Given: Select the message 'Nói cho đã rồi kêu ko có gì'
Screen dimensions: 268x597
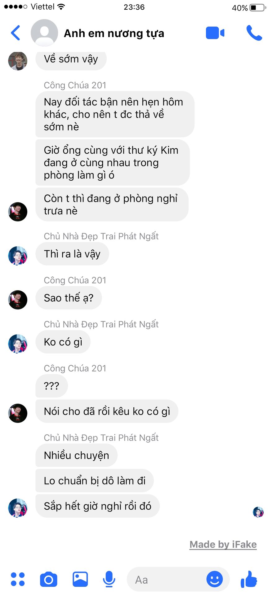Looking at the screenshot, I should coord(107,411).
